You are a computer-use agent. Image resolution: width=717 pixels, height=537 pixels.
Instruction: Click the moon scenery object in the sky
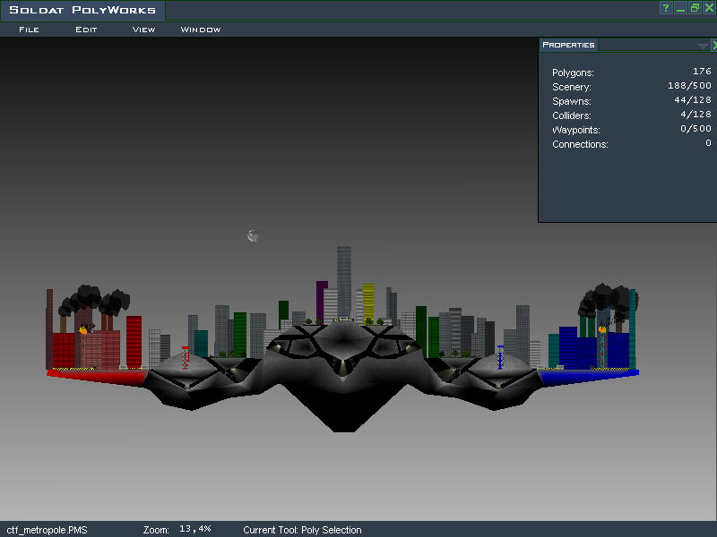tap(253, 236)
